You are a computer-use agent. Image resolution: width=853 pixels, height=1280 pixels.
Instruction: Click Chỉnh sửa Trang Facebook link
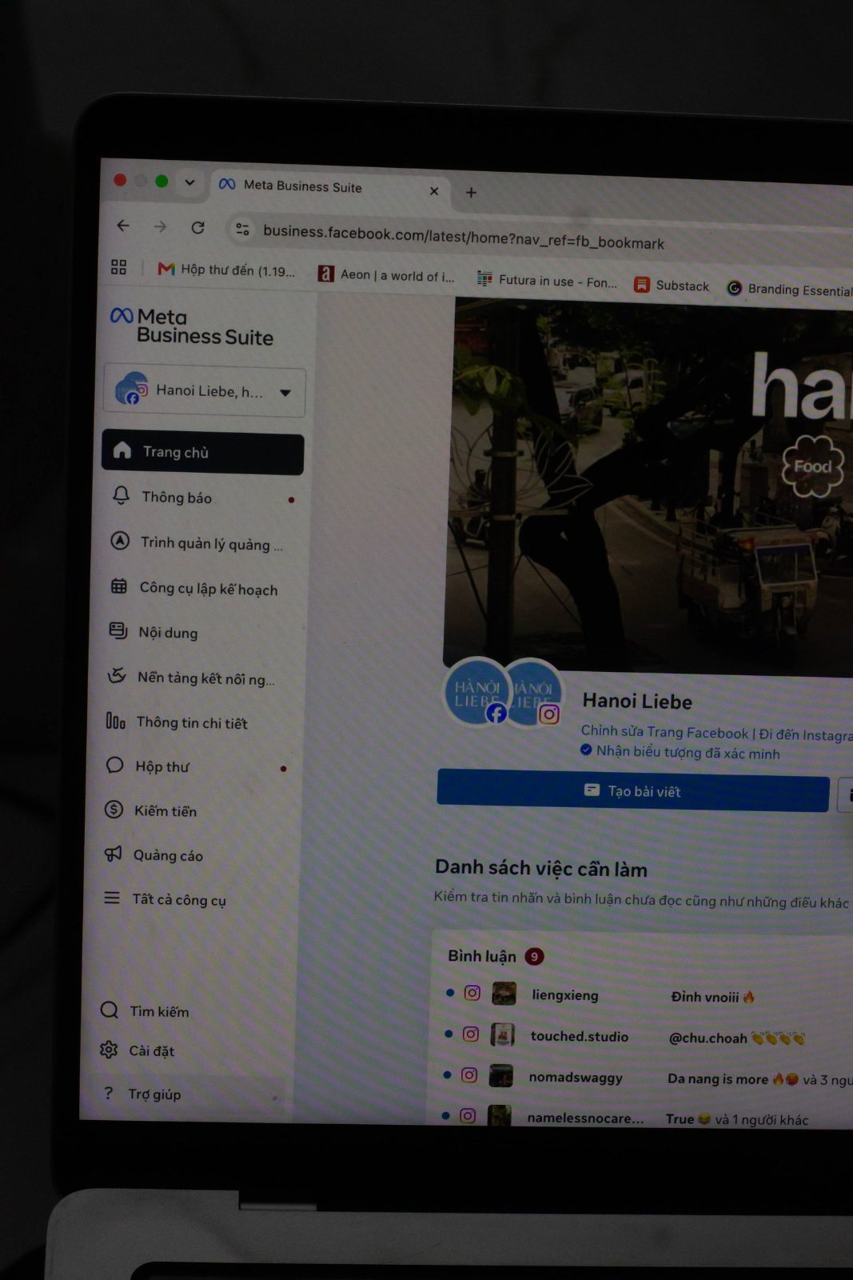click(664, 731)
